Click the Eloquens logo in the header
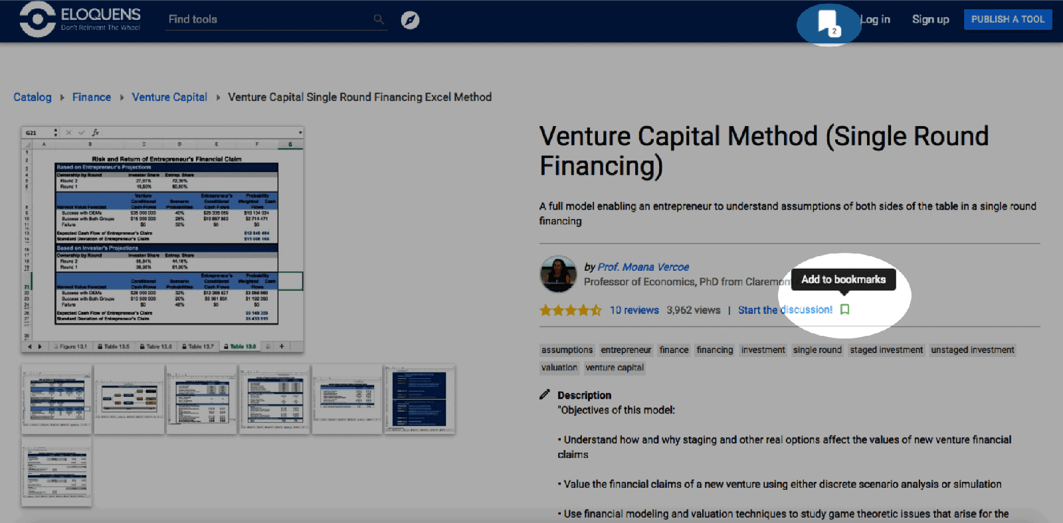 pyautogui.click(x=80, y=19)
